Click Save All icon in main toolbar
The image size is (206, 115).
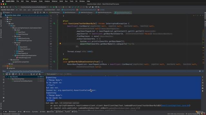(4, 7)
